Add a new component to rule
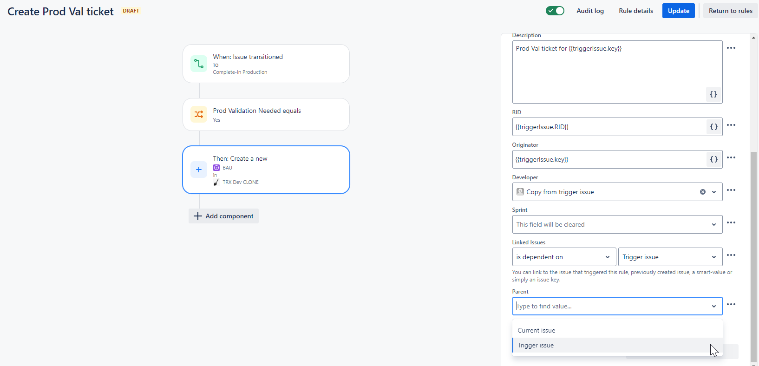Image resolution: width=759 pixels, height=366 pixels. coord(223,216)
